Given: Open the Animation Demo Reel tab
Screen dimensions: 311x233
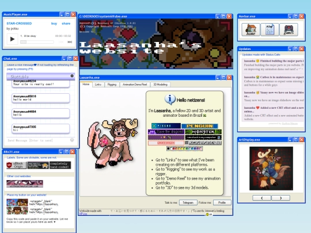Looking at the screenshot, I should pyautogui.click(x=135, y=85).
